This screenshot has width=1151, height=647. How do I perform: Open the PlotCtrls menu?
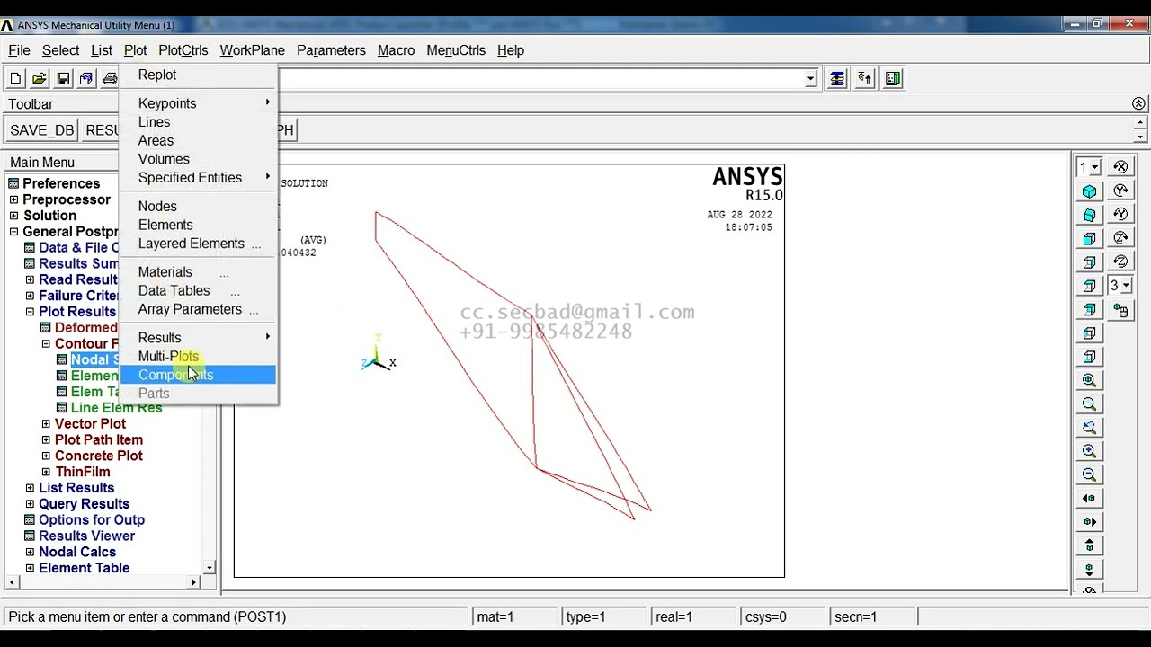(x=183, y=50)
